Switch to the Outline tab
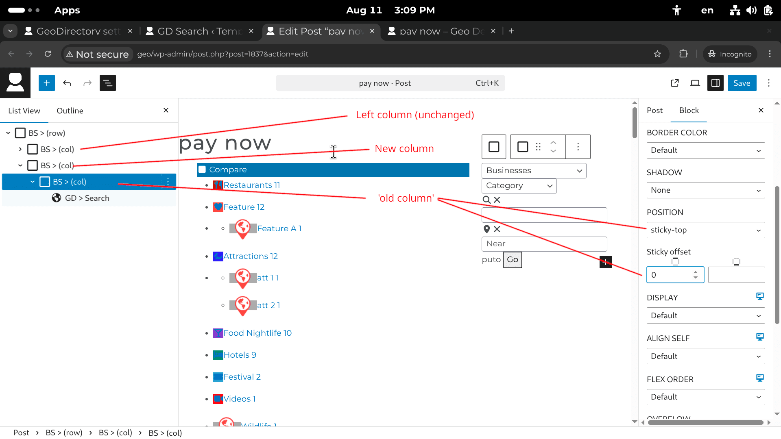Image resolution: width=781 pixels, height=439 pixels. tap(70, 111)
